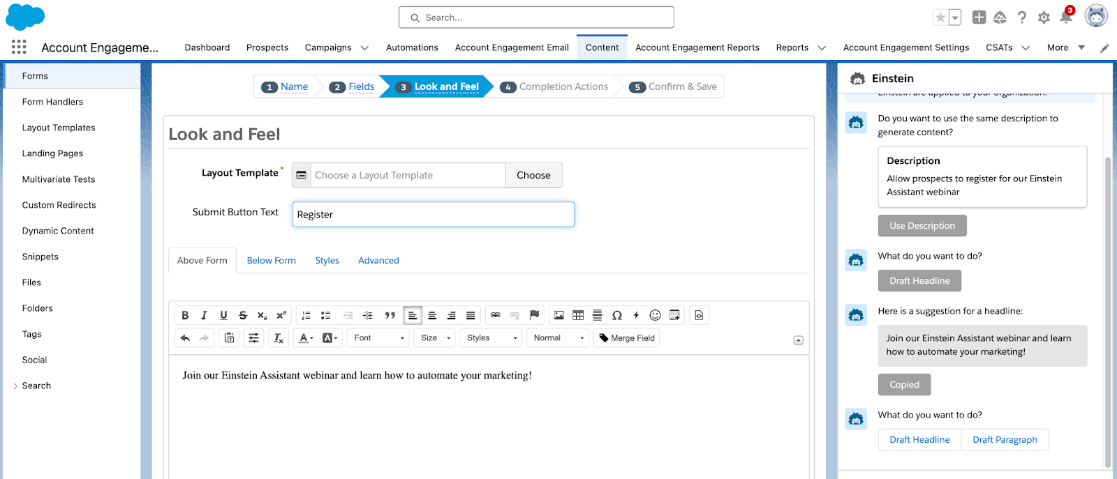Insert a special character (omega)
Screen dimensions: 1117x479
616,315
